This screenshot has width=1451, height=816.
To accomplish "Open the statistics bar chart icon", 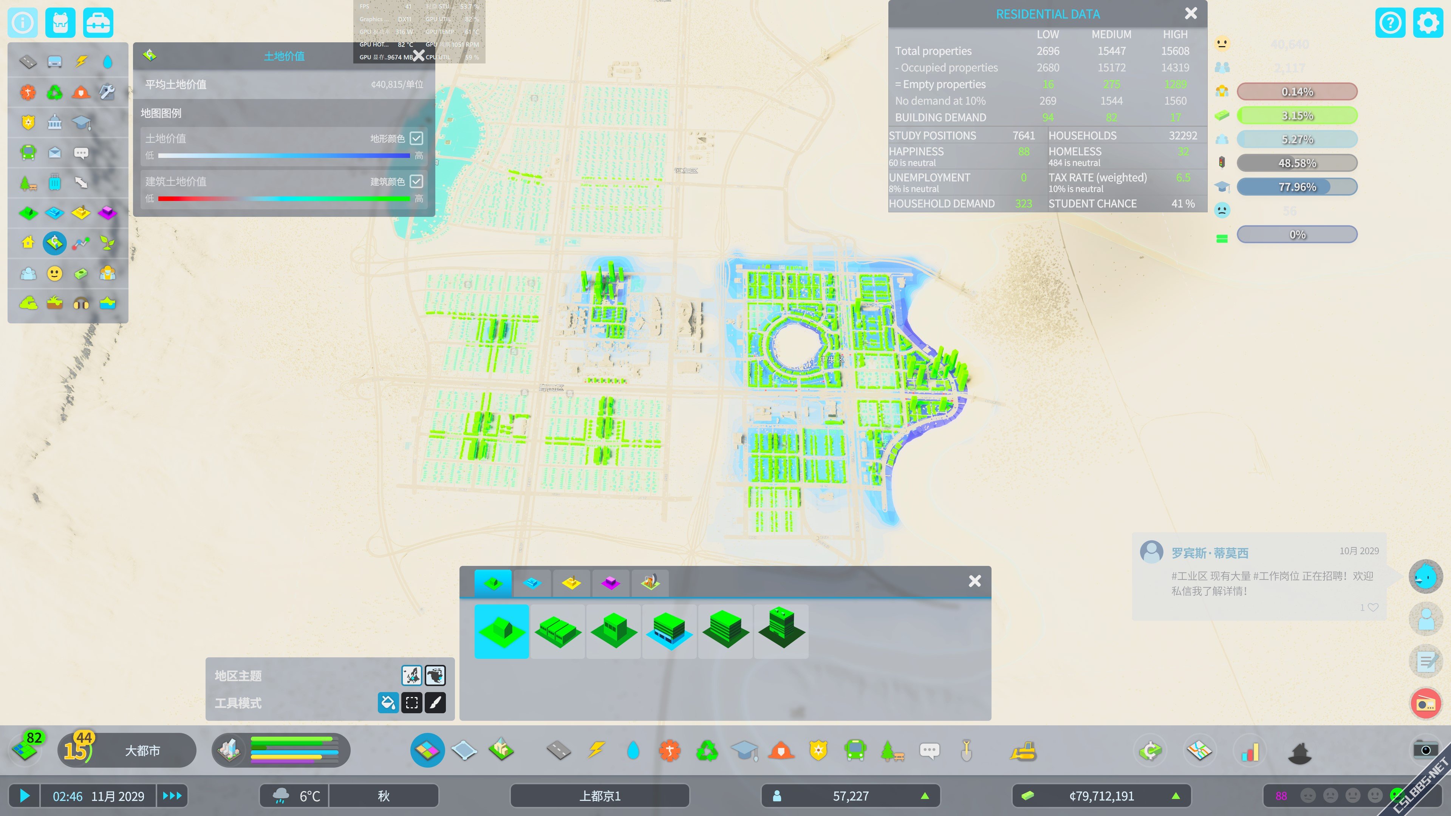I will click(1250, 751).
